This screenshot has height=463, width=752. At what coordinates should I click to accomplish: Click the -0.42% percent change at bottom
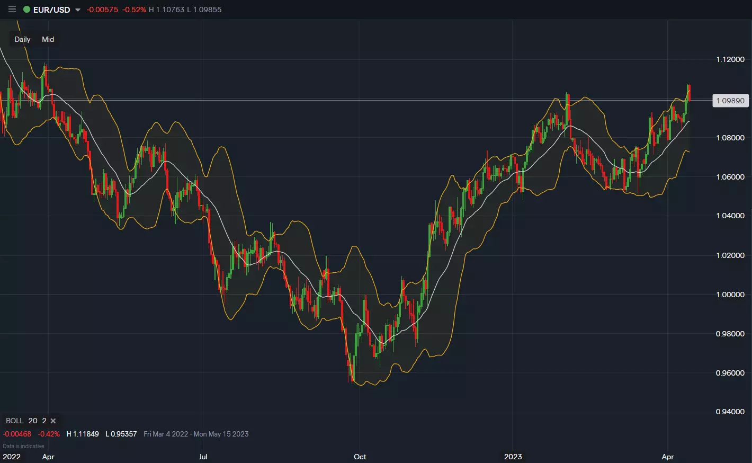click(49, 434)
